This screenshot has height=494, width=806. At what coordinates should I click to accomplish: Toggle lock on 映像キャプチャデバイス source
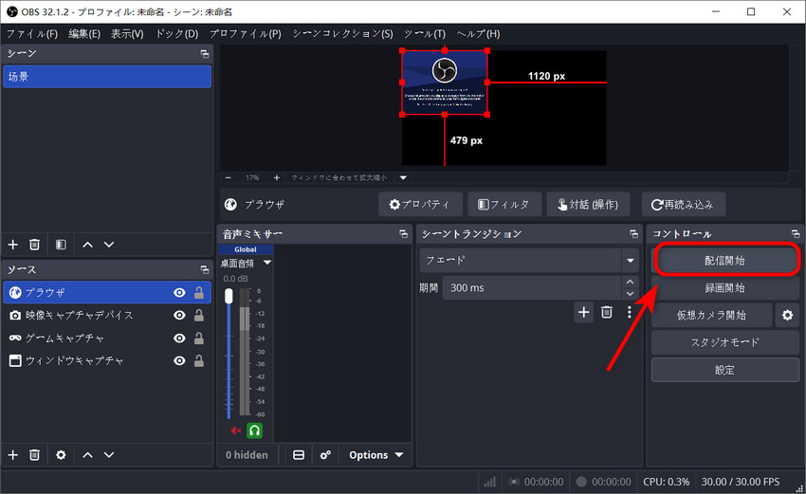coord(199,315)
